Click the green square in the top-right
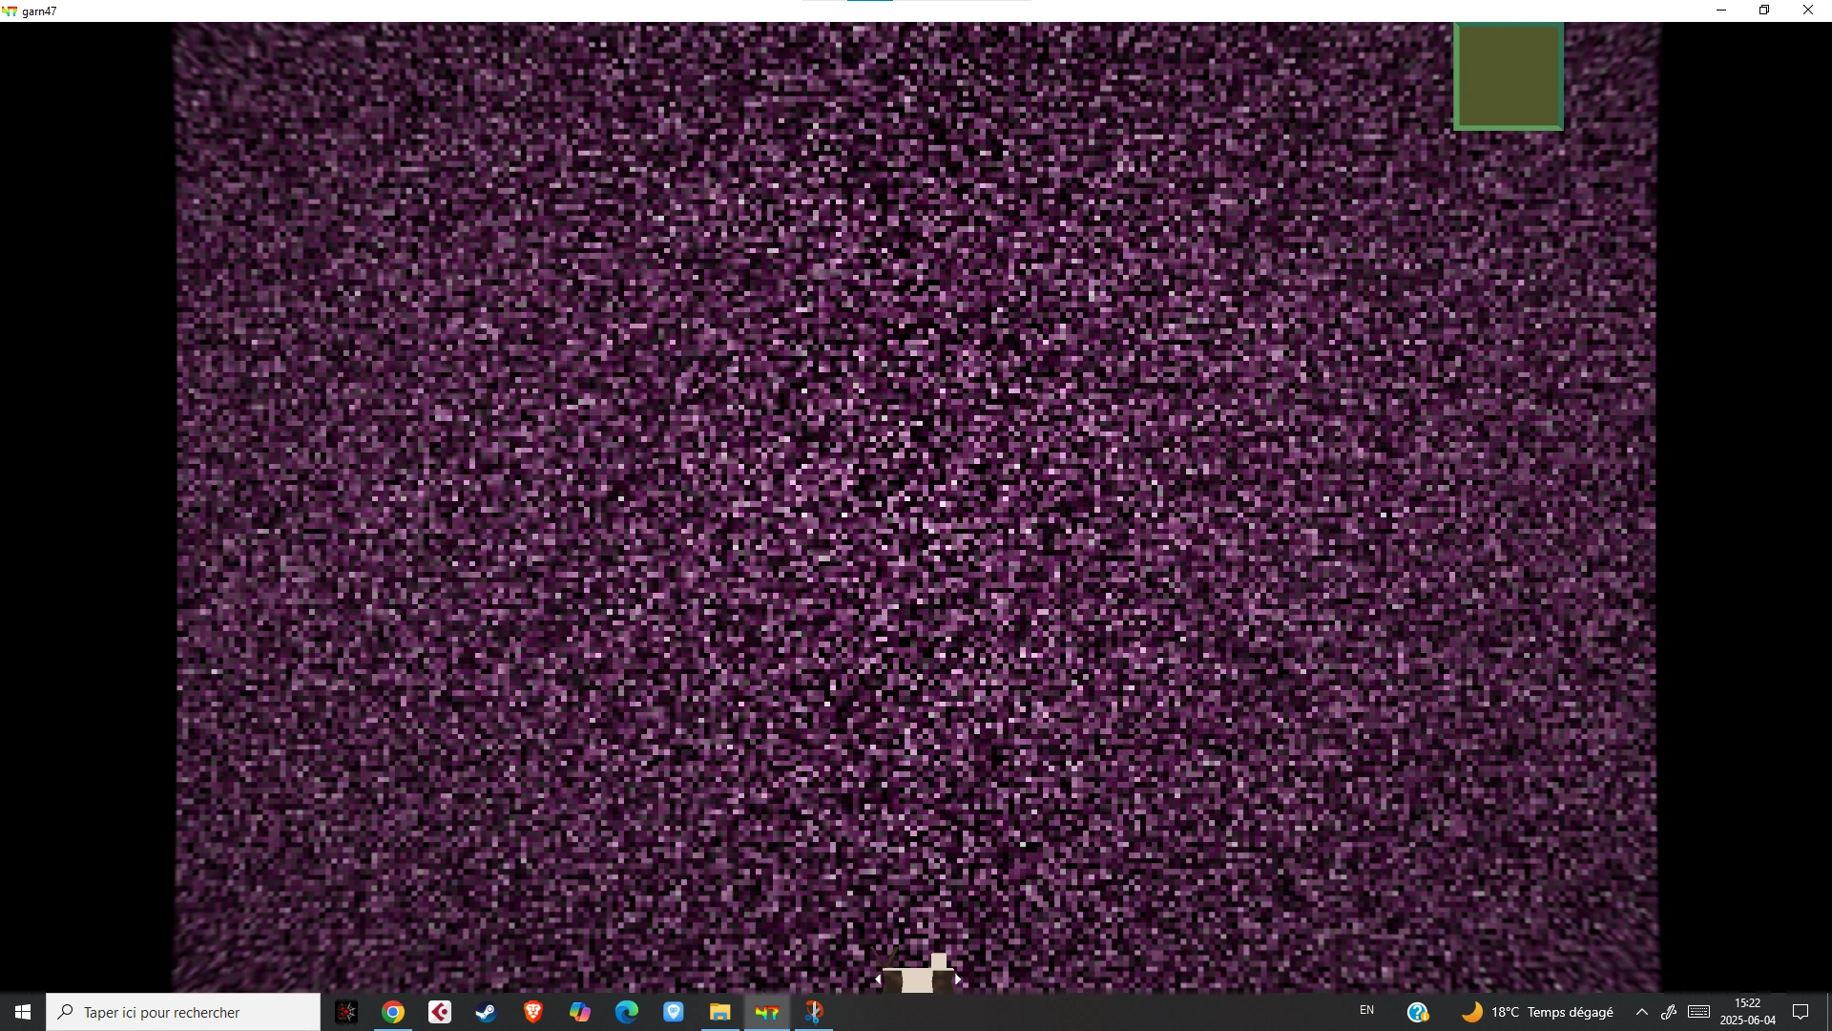 pyautogui.click(x=1508, y=76)
